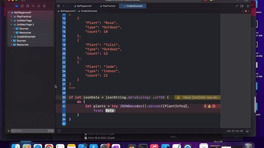Select the CodableExample tab

133,6
